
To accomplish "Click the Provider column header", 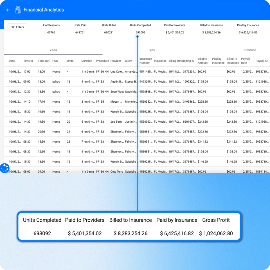I will [x=115, y=61].
